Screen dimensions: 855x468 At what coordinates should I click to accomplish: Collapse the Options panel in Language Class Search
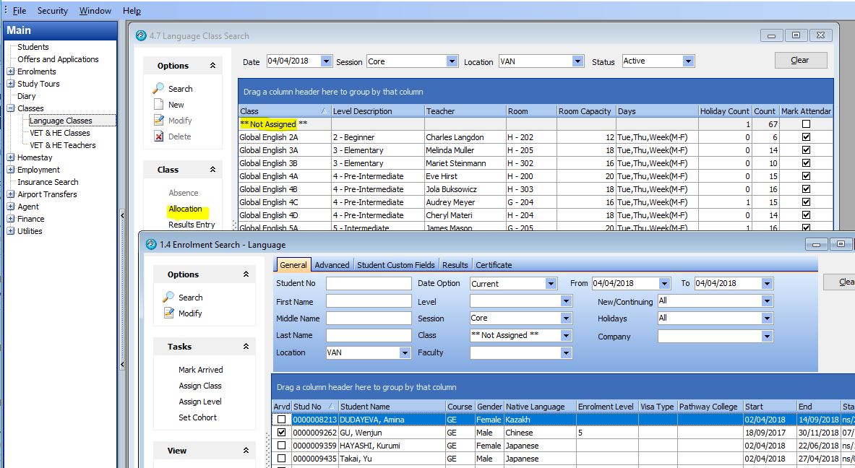coord(212,66)
